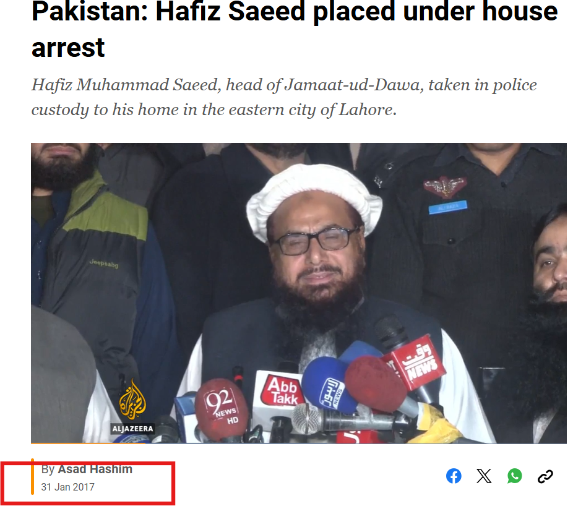Click the 31 Jan 2017 publication date
The width and height of the screenshot is (586, 506).
(67, 487)
